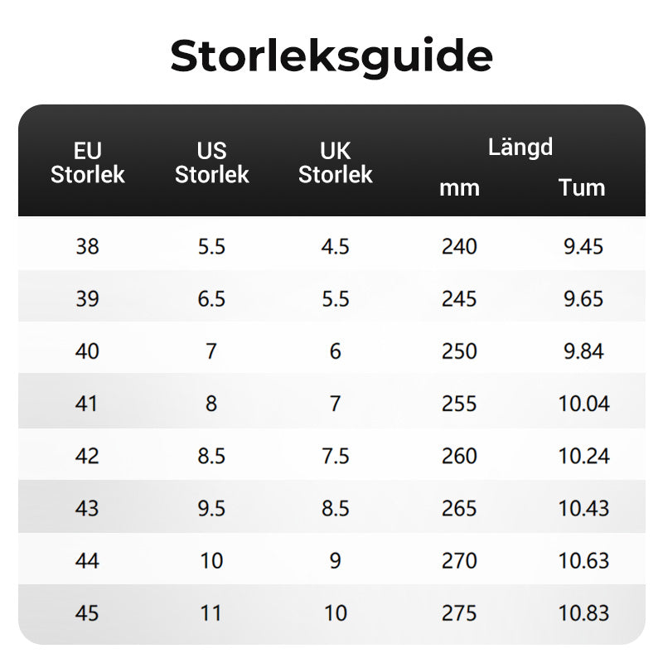Click the 9.45 inch value
Viewport: 663px width, 663px height.
[583, 246]
